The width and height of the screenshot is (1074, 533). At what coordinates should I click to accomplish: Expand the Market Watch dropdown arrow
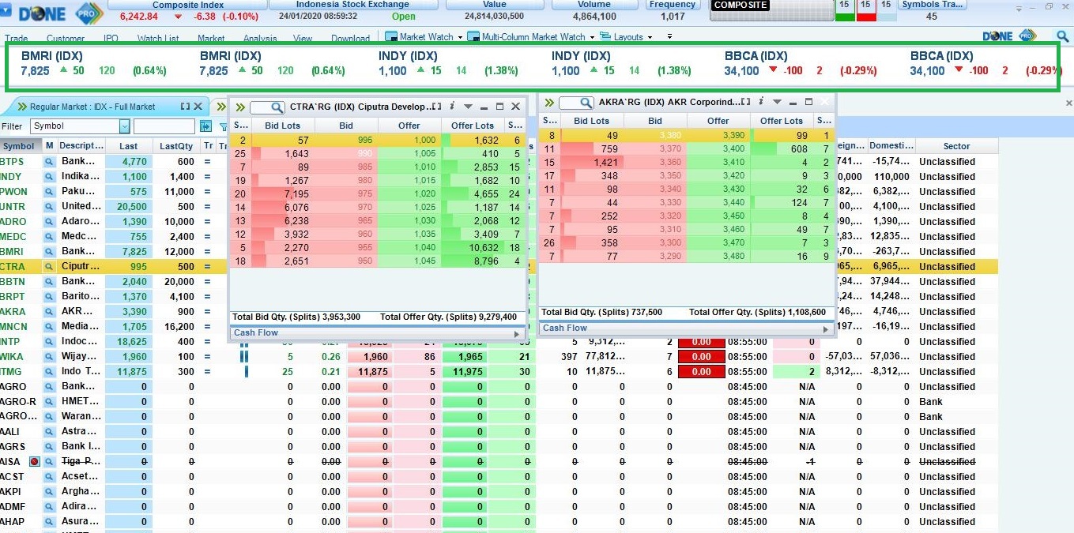[460, 37]
